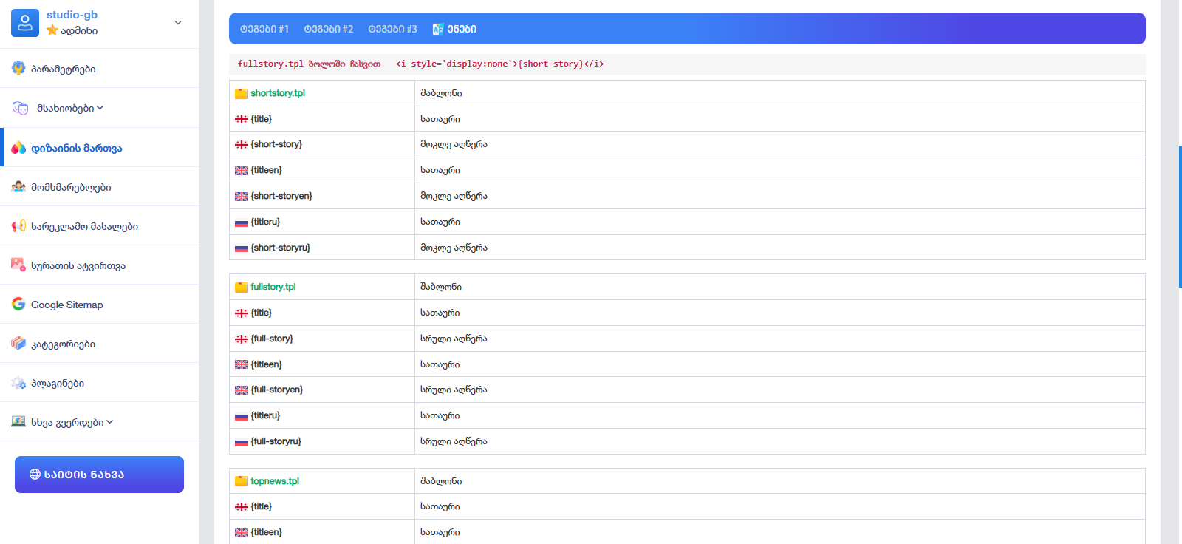
Task: Click the studio-gb user avatar icon
Action: point(24,23)
